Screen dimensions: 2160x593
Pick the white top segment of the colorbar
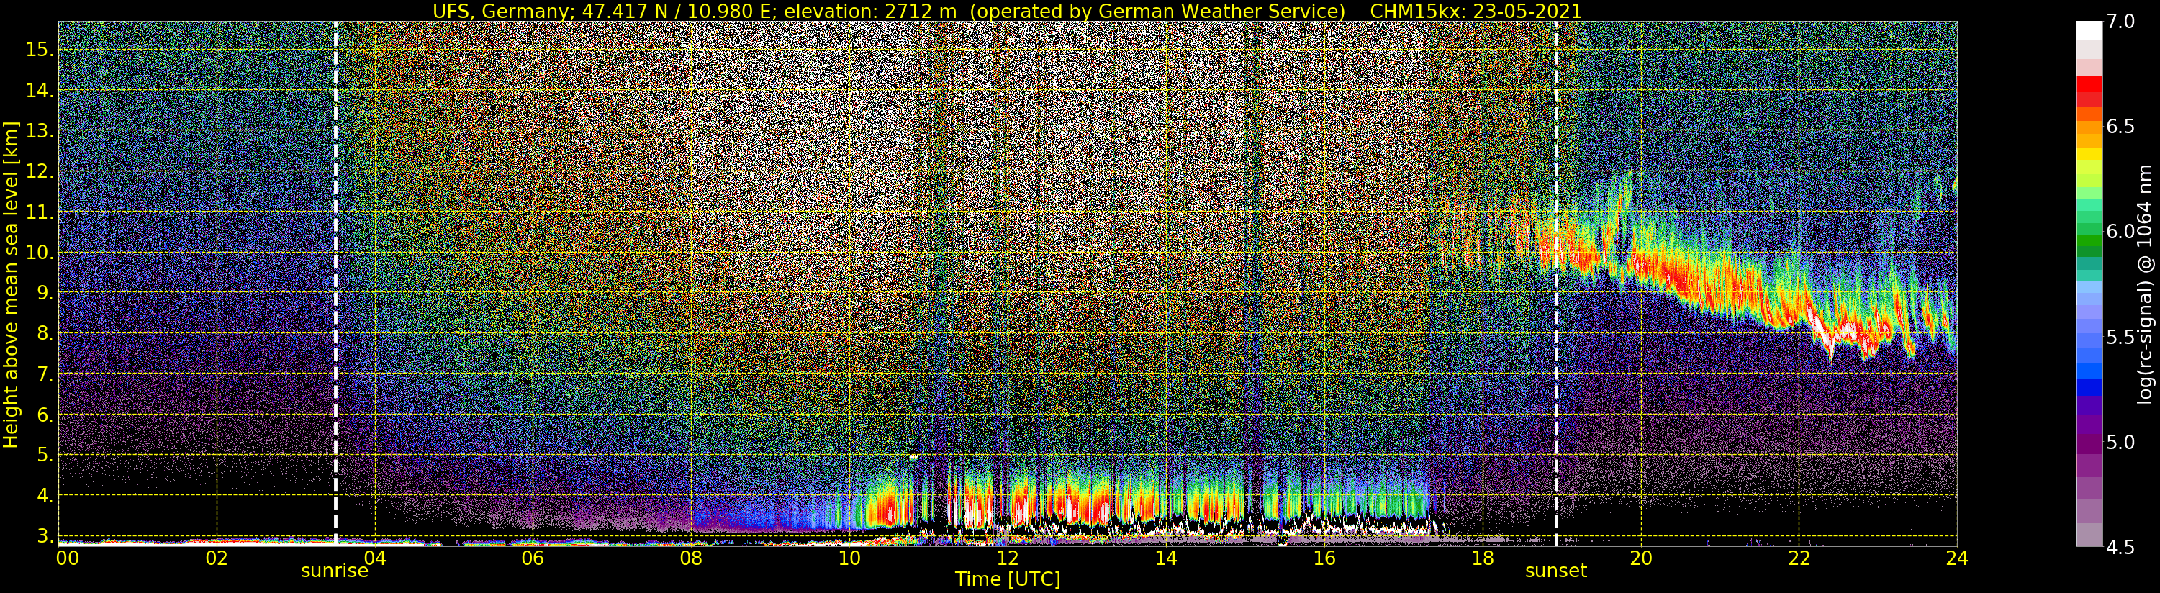tap(2088, 30)
